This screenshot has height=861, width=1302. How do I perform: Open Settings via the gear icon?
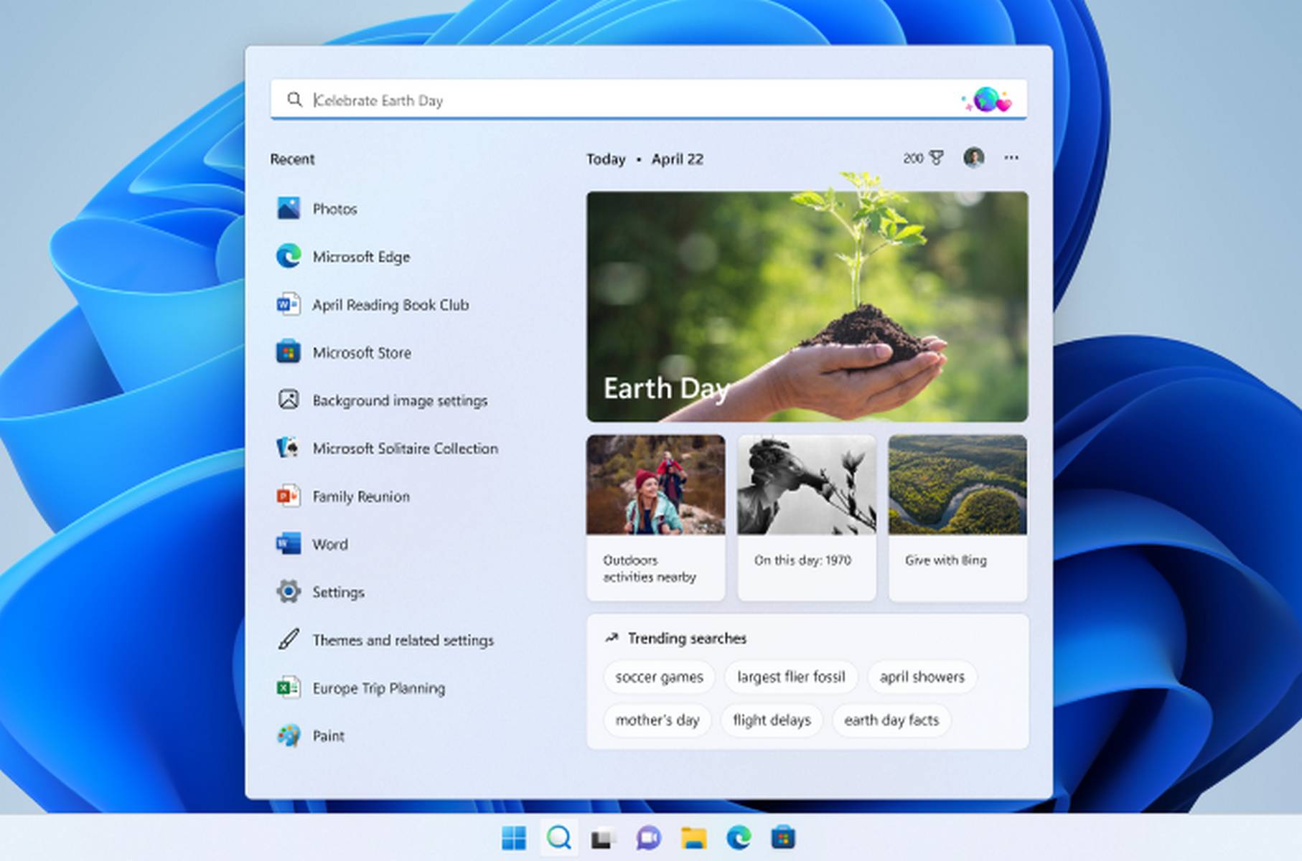point(337,592)
